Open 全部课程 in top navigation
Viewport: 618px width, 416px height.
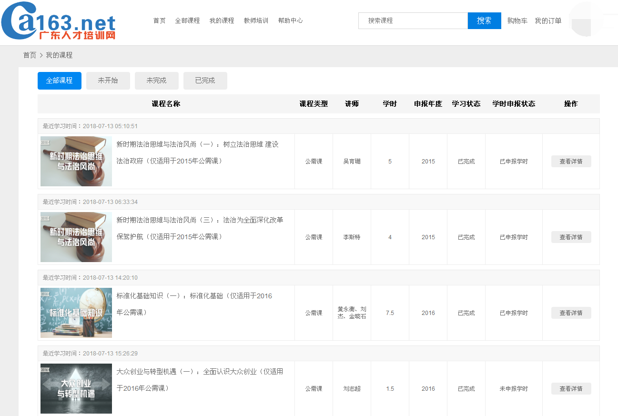point(187,20)
